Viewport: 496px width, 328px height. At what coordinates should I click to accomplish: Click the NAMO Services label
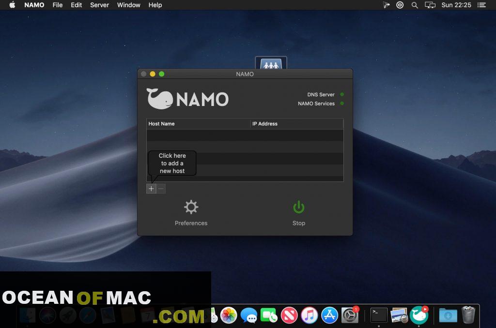point(316,104)
